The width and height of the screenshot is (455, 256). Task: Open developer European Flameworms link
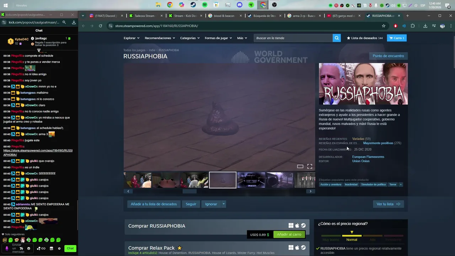coord(368,157)
